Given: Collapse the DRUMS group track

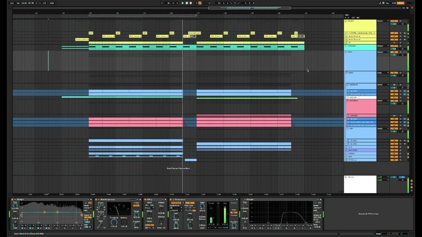Looking at the screenshot, I should pos(346,21).
